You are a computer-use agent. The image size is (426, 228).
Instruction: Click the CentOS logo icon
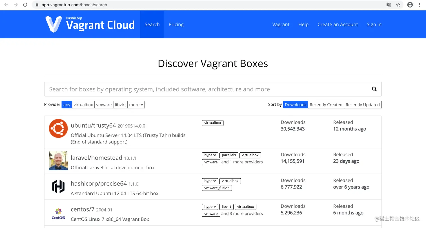click(58, 214)
